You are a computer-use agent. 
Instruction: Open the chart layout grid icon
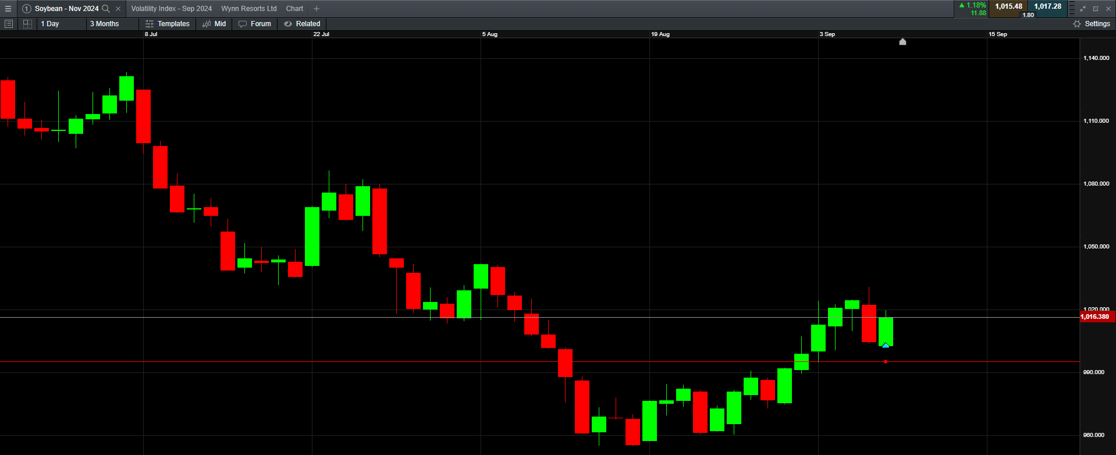pos(27,24)
